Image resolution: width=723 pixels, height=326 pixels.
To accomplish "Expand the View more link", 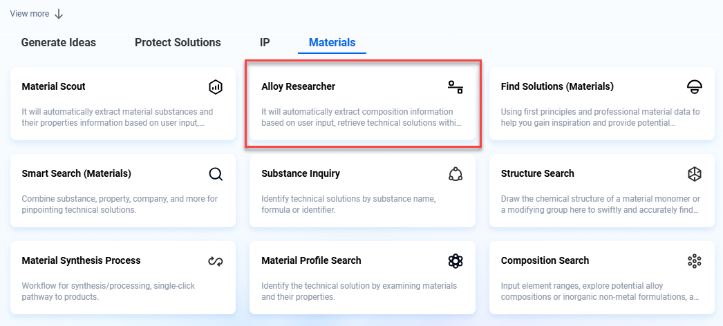I will coord(29,14).
